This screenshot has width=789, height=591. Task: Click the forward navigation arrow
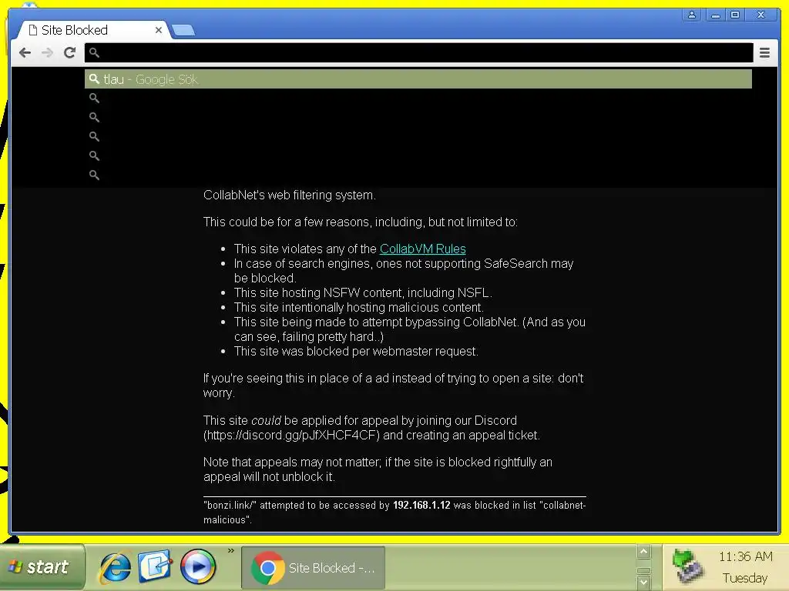coord(47,52)
